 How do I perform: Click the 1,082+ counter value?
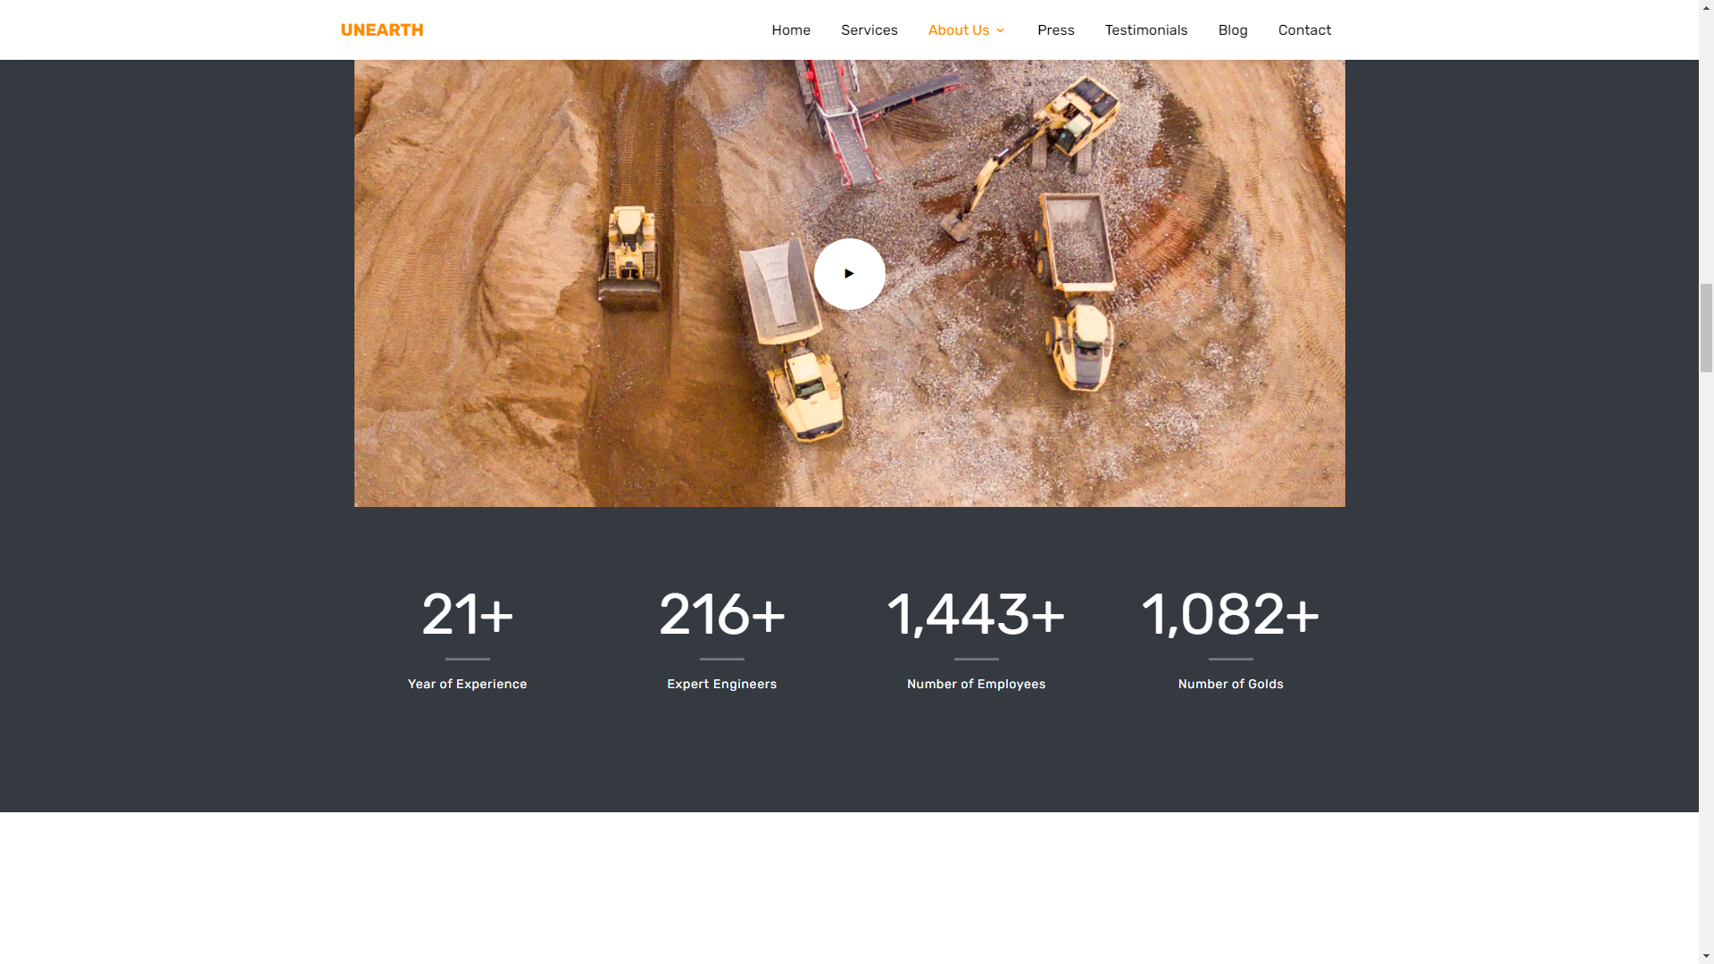pyautogui.click(x=1230, y=614)
